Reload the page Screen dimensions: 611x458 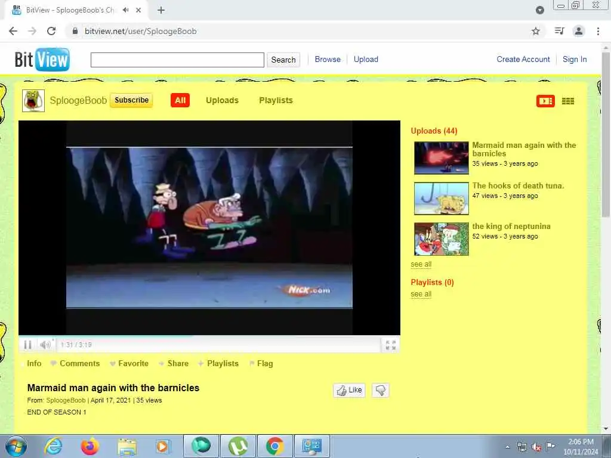coord(51,31)
